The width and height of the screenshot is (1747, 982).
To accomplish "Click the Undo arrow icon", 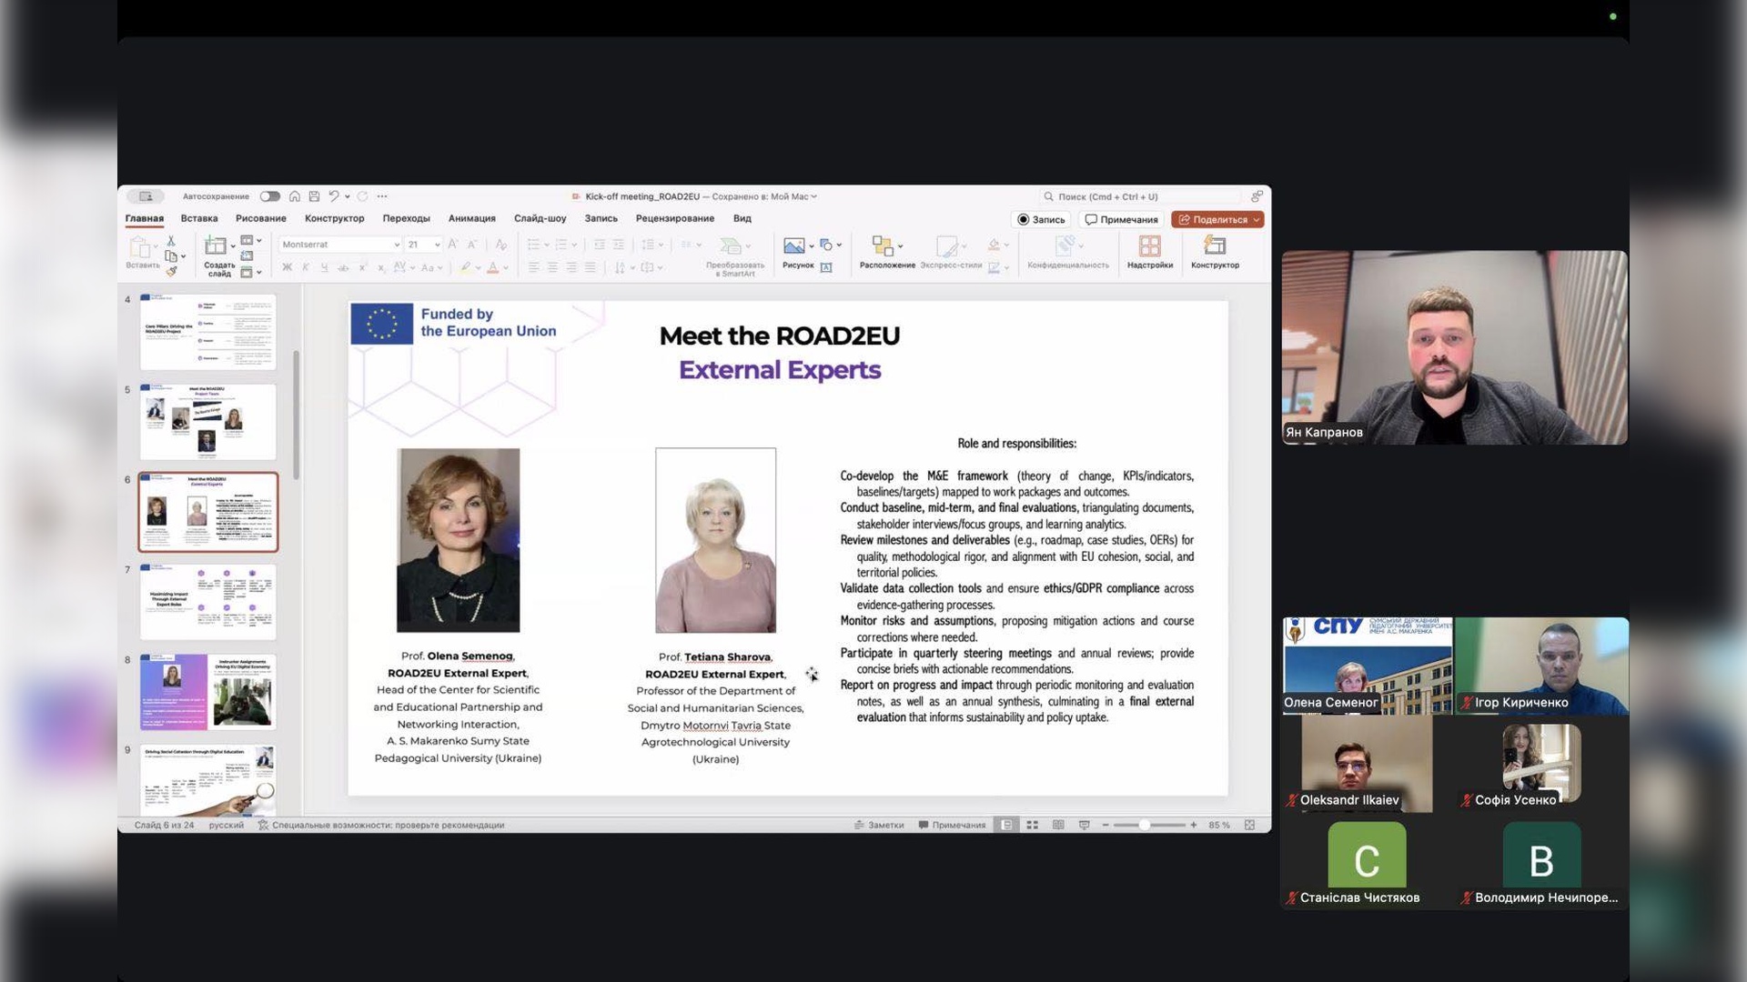I will coord(334,196).
